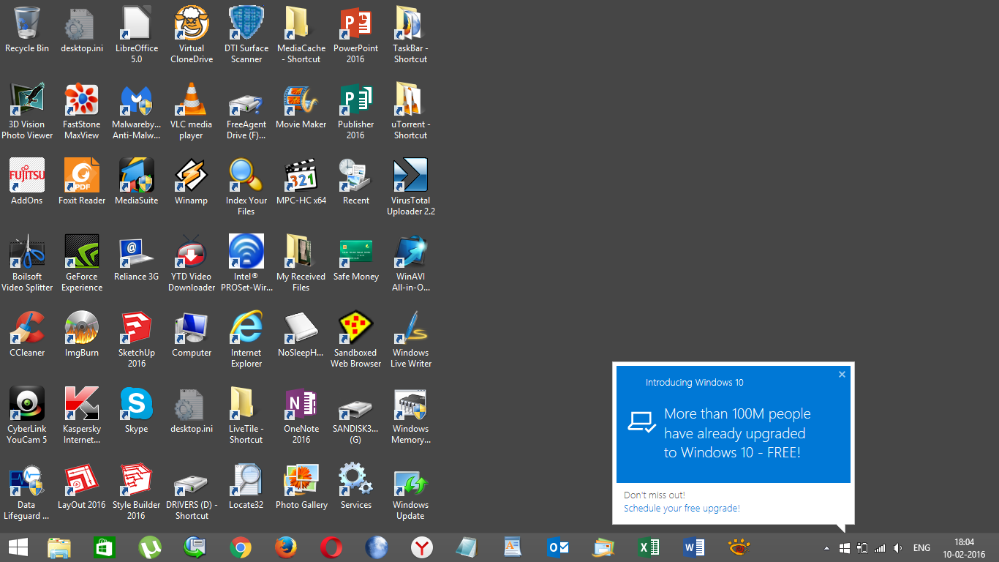The image size is (999, 562).
Task: Click the Foxit Reader desktop icon
Action: click(x=82, y=176)
